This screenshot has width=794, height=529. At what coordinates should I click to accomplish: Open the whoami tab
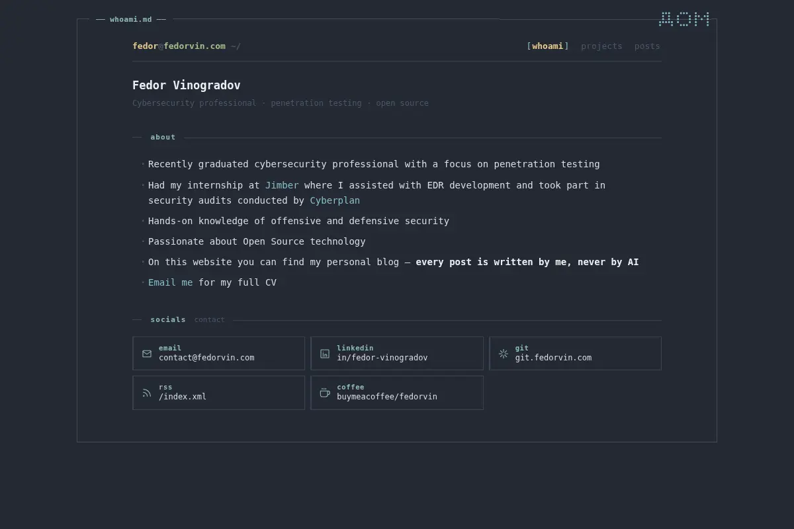tap(548, 46)
